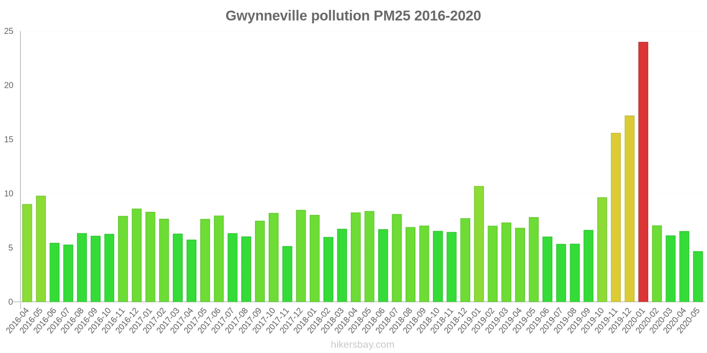Select the 2016-12 bar
The image size is (707, 353).
tap(137, 255)
